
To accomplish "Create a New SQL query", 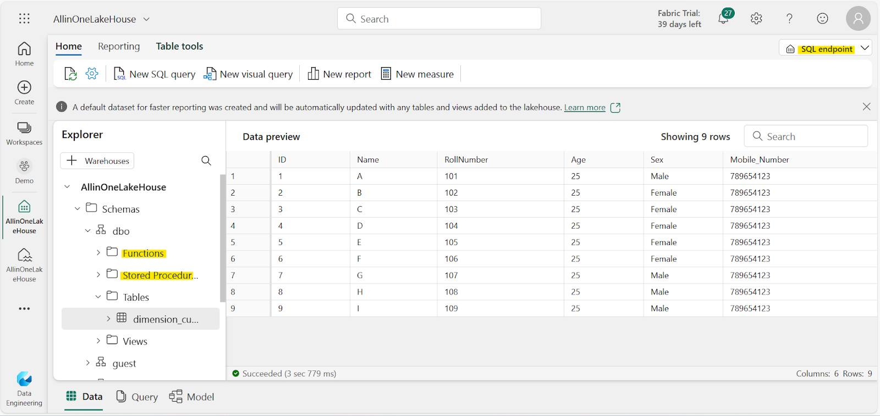I will pos(155,74).
